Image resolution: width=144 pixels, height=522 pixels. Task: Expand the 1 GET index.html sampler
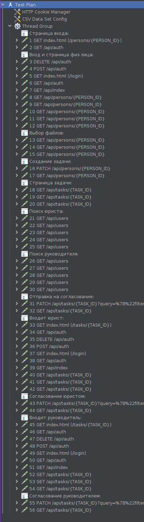[x=17, y=40]
